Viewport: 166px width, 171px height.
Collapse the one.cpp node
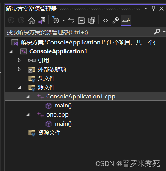pyautogui.click(x=28, y=114)
